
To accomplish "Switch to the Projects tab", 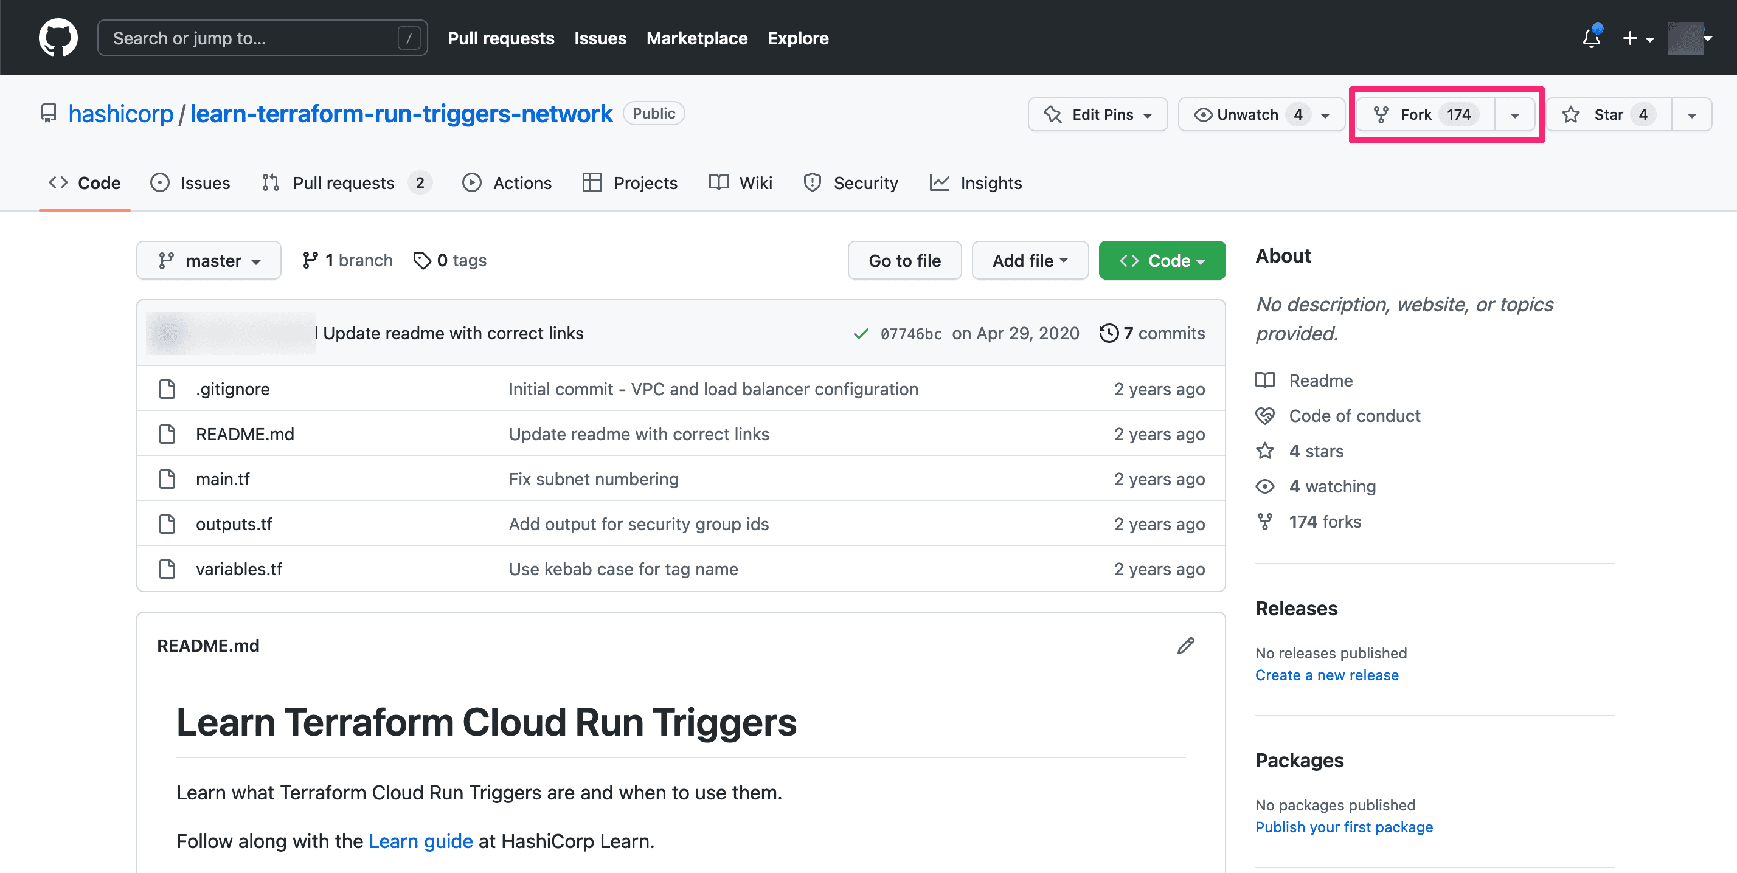I will click(630, 183).
